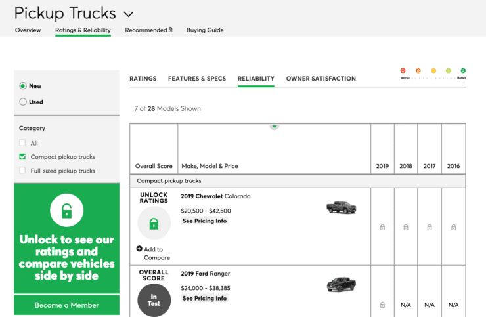
Task: Click the 2016 column header
Action: pos(453,166)
